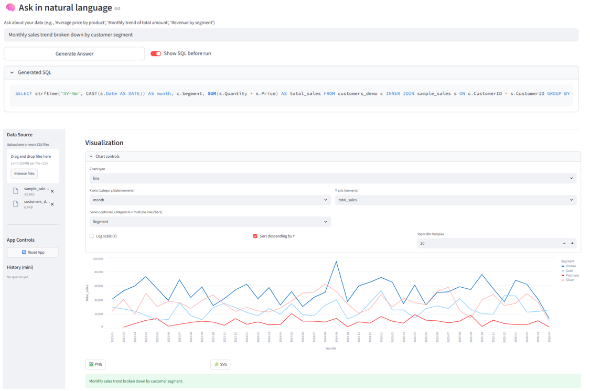Click the 'No queries yet.' text

click(x=18, y=277)
